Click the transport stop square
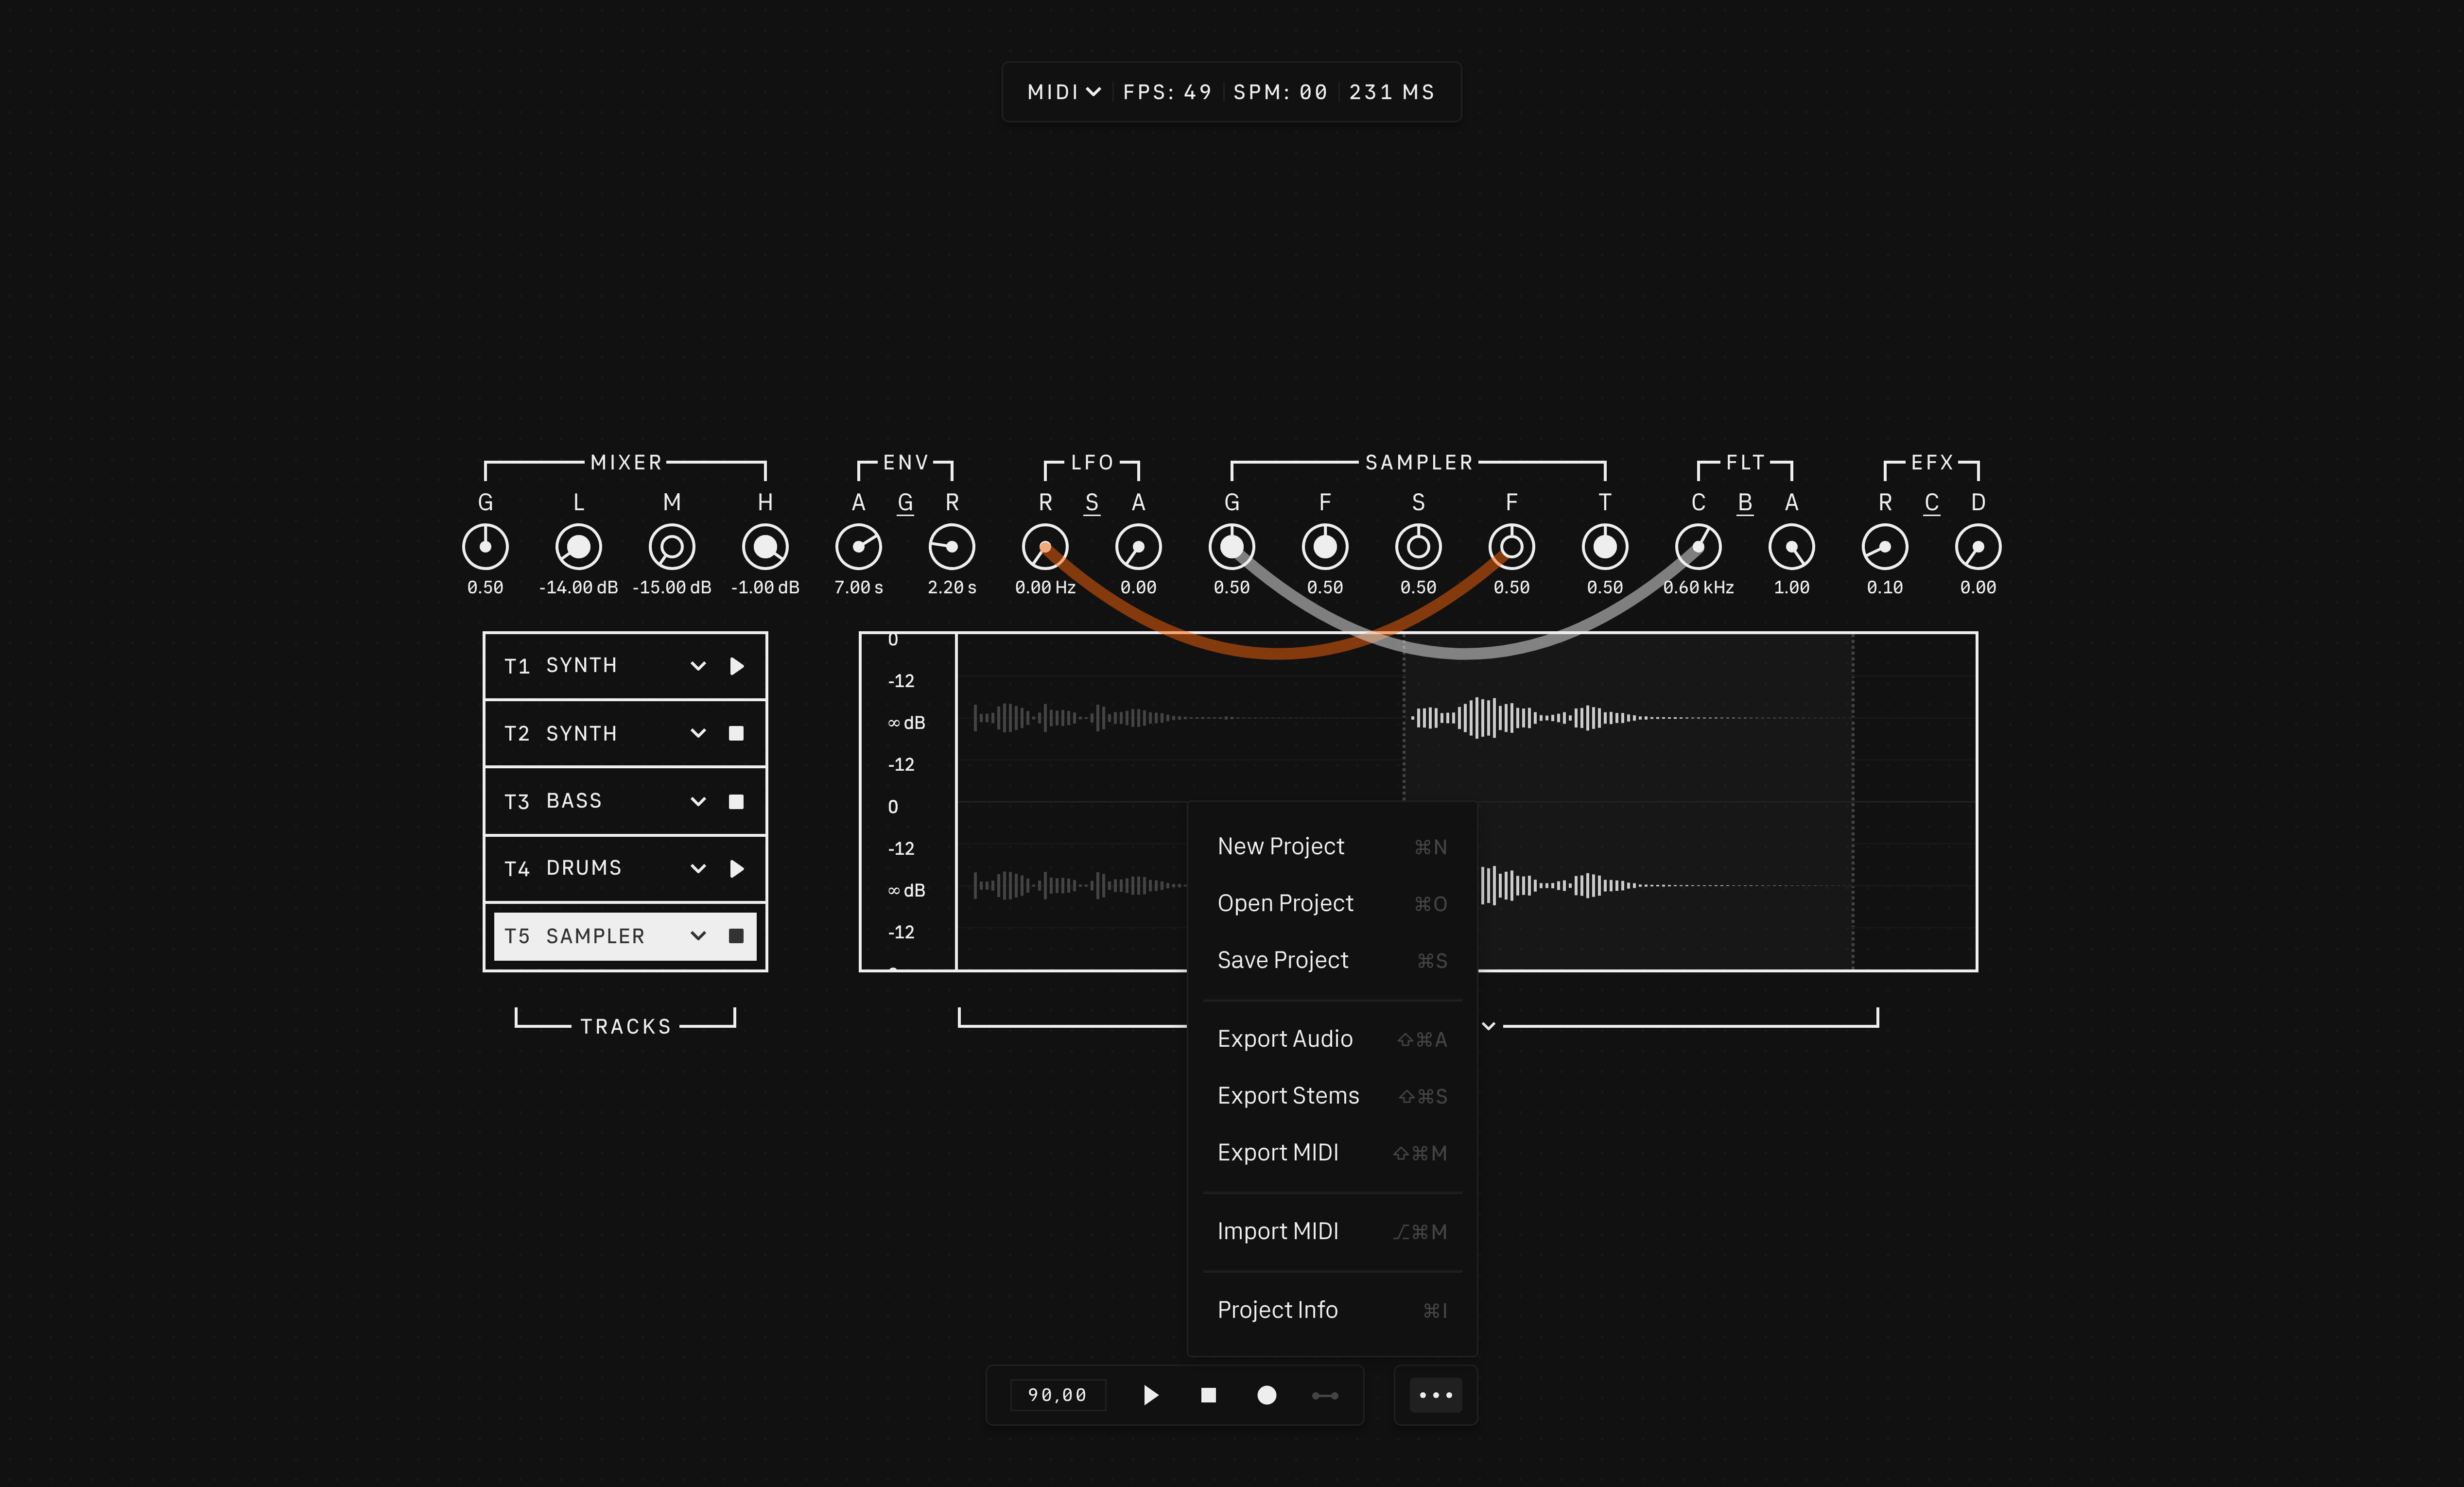Image resolution: width=2464 pixels, height=1487 pixels. tap(1208, 1395)
